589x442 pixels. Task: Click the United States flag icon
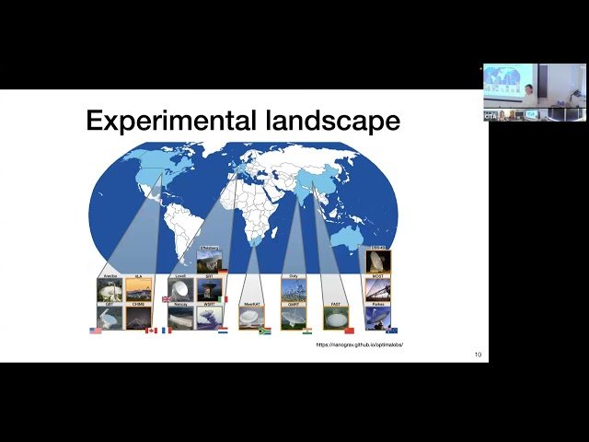(95, 330)
